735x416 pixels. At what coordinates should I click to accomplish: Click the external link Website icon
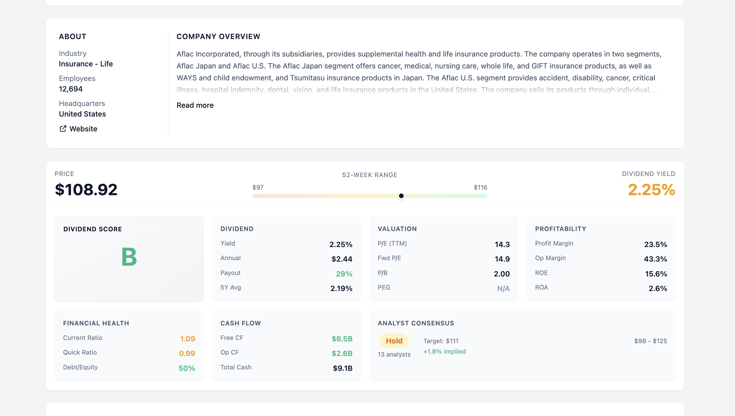(x=63, y=129)
